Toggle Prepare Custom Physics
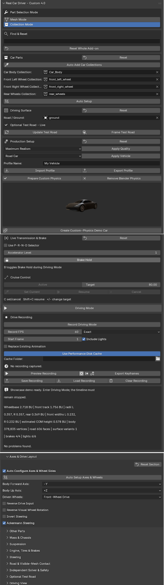This screenshot has width=164, height=585. tap(42, 178)
